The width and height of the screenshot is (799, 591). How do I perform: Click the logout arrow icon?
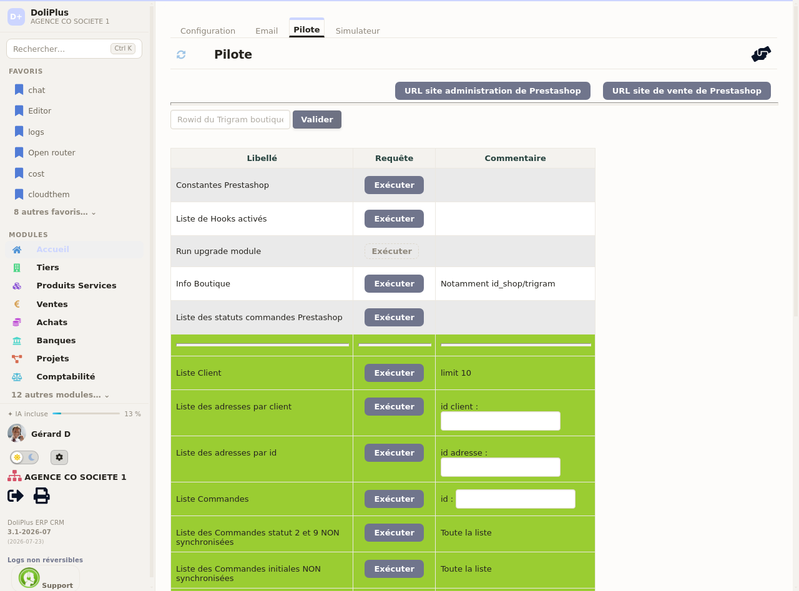click(16, 496)
